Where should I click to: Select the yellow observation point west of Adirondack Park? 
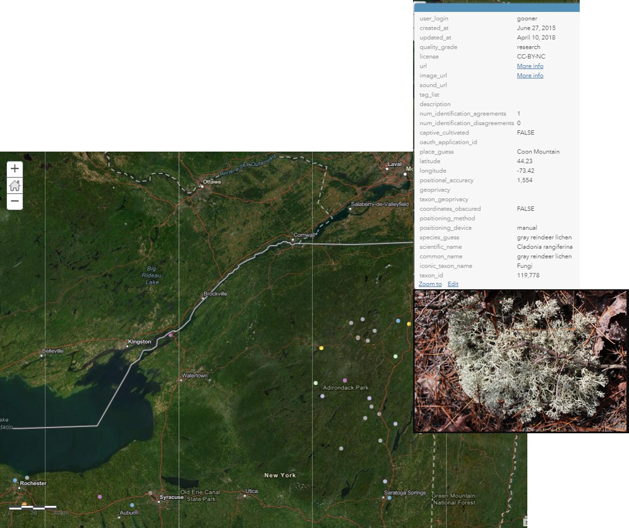click(x=321, y=348)
